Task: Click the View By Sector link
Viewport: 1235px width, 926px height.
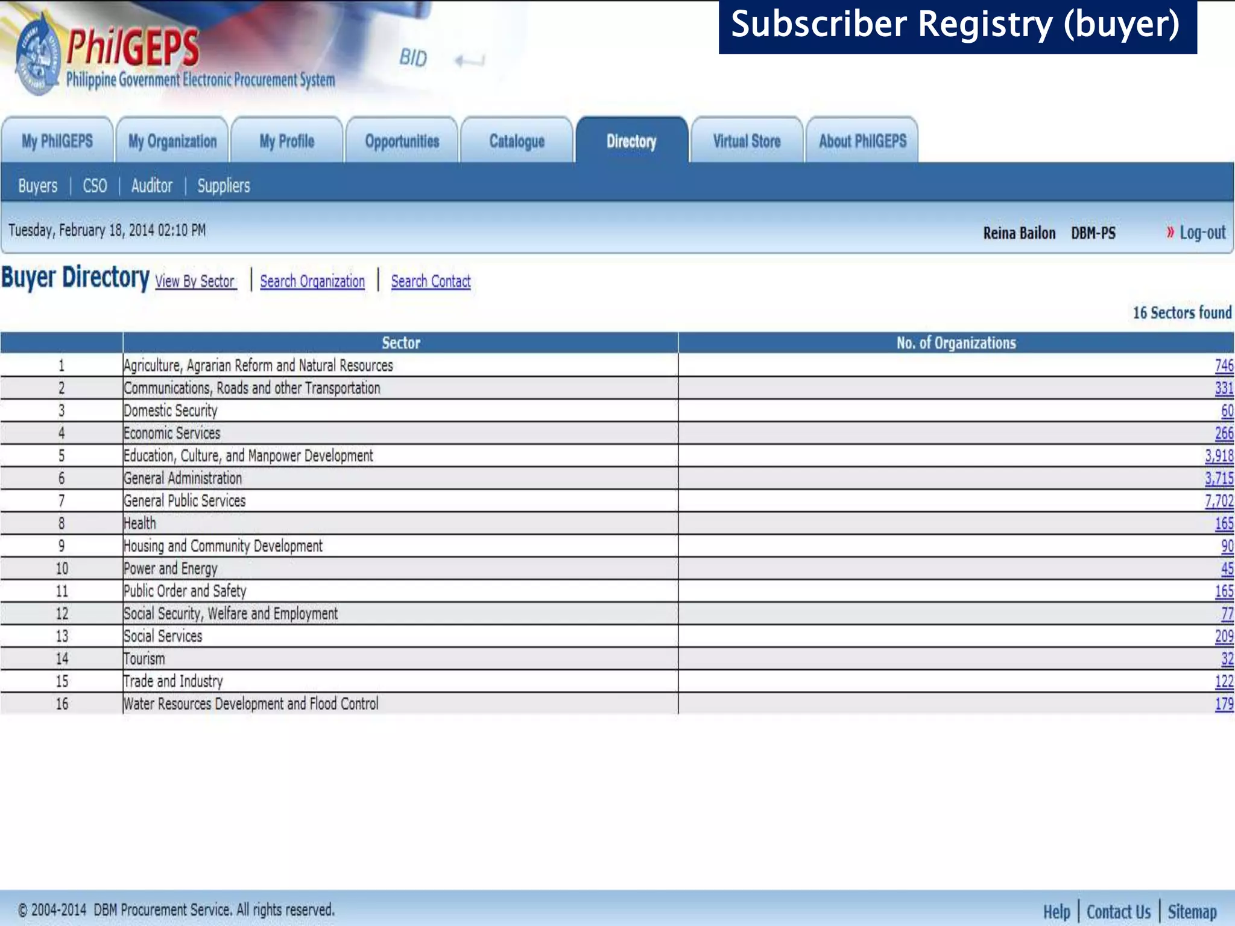Action: pos(195,282)
